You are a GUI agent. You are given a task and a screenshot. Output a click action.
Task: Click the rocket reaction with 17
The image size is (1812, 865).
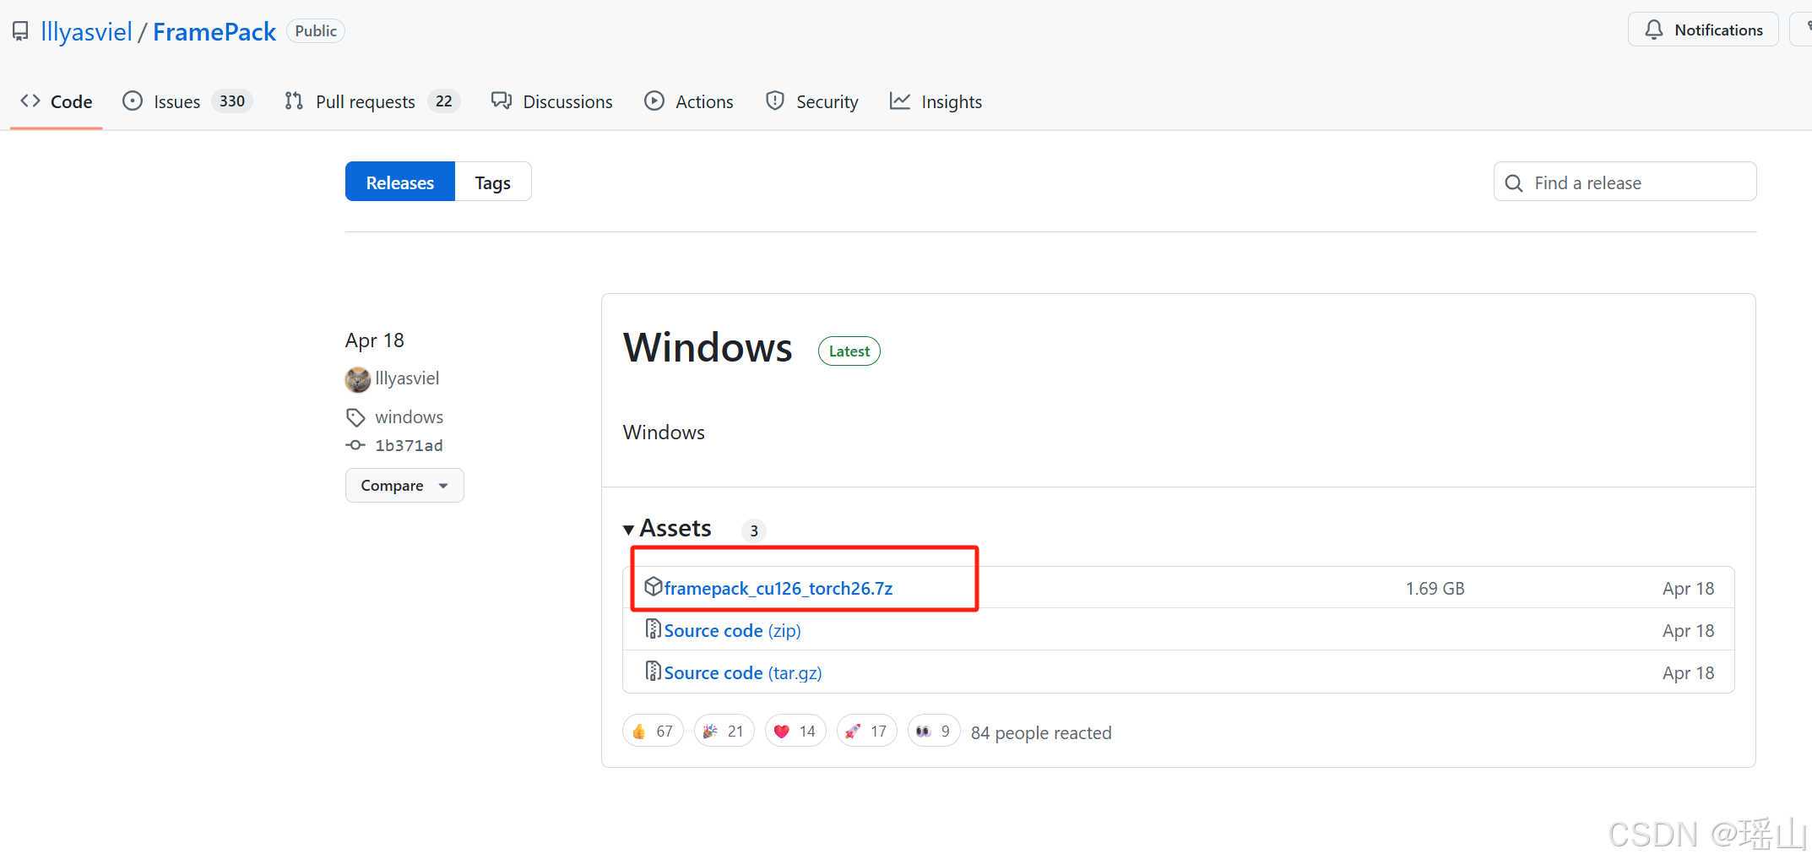[x=866, y=732]
